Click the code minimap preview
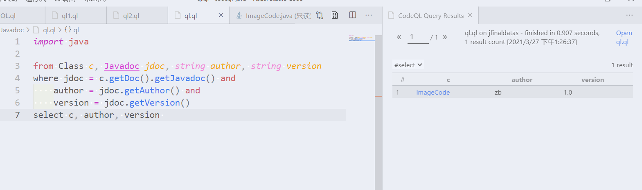Screen dimensions: 642x190 coord(361,39)
